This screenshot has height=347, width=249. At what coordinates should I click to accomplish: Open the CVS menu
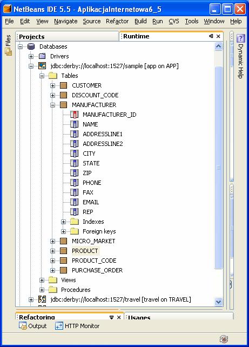[x=174, y=21]
